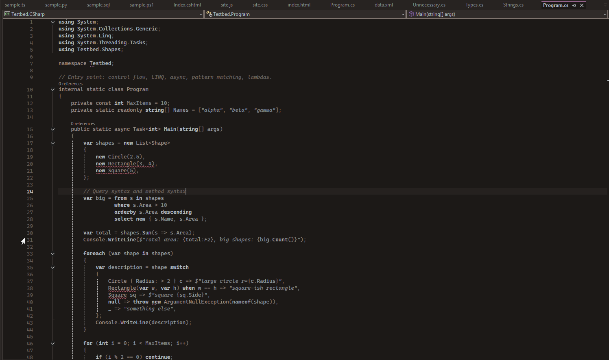This screenshot has width=609, height=360.
Task: Click line number 24 in the margin
Action: pos(30,191)
